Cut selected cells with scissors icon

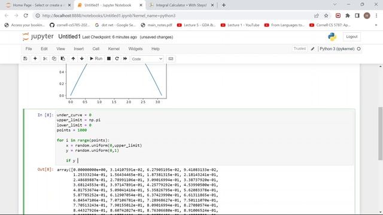[x=45, y=59]
